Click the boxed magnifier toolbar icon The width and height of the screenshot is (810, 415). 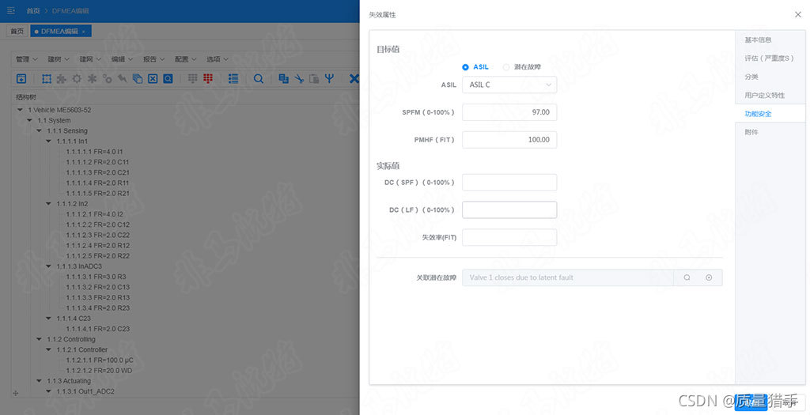click(168, 78)
